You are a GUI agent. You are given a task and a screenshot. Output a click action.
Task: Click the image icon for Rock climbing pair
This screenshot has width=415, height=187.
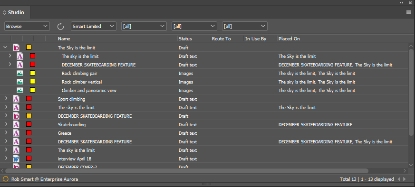20,73
